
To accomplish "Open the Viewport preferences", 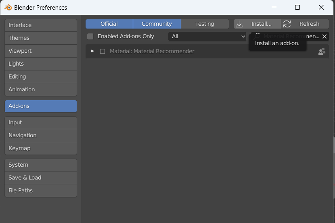I will tap(41, 51).
